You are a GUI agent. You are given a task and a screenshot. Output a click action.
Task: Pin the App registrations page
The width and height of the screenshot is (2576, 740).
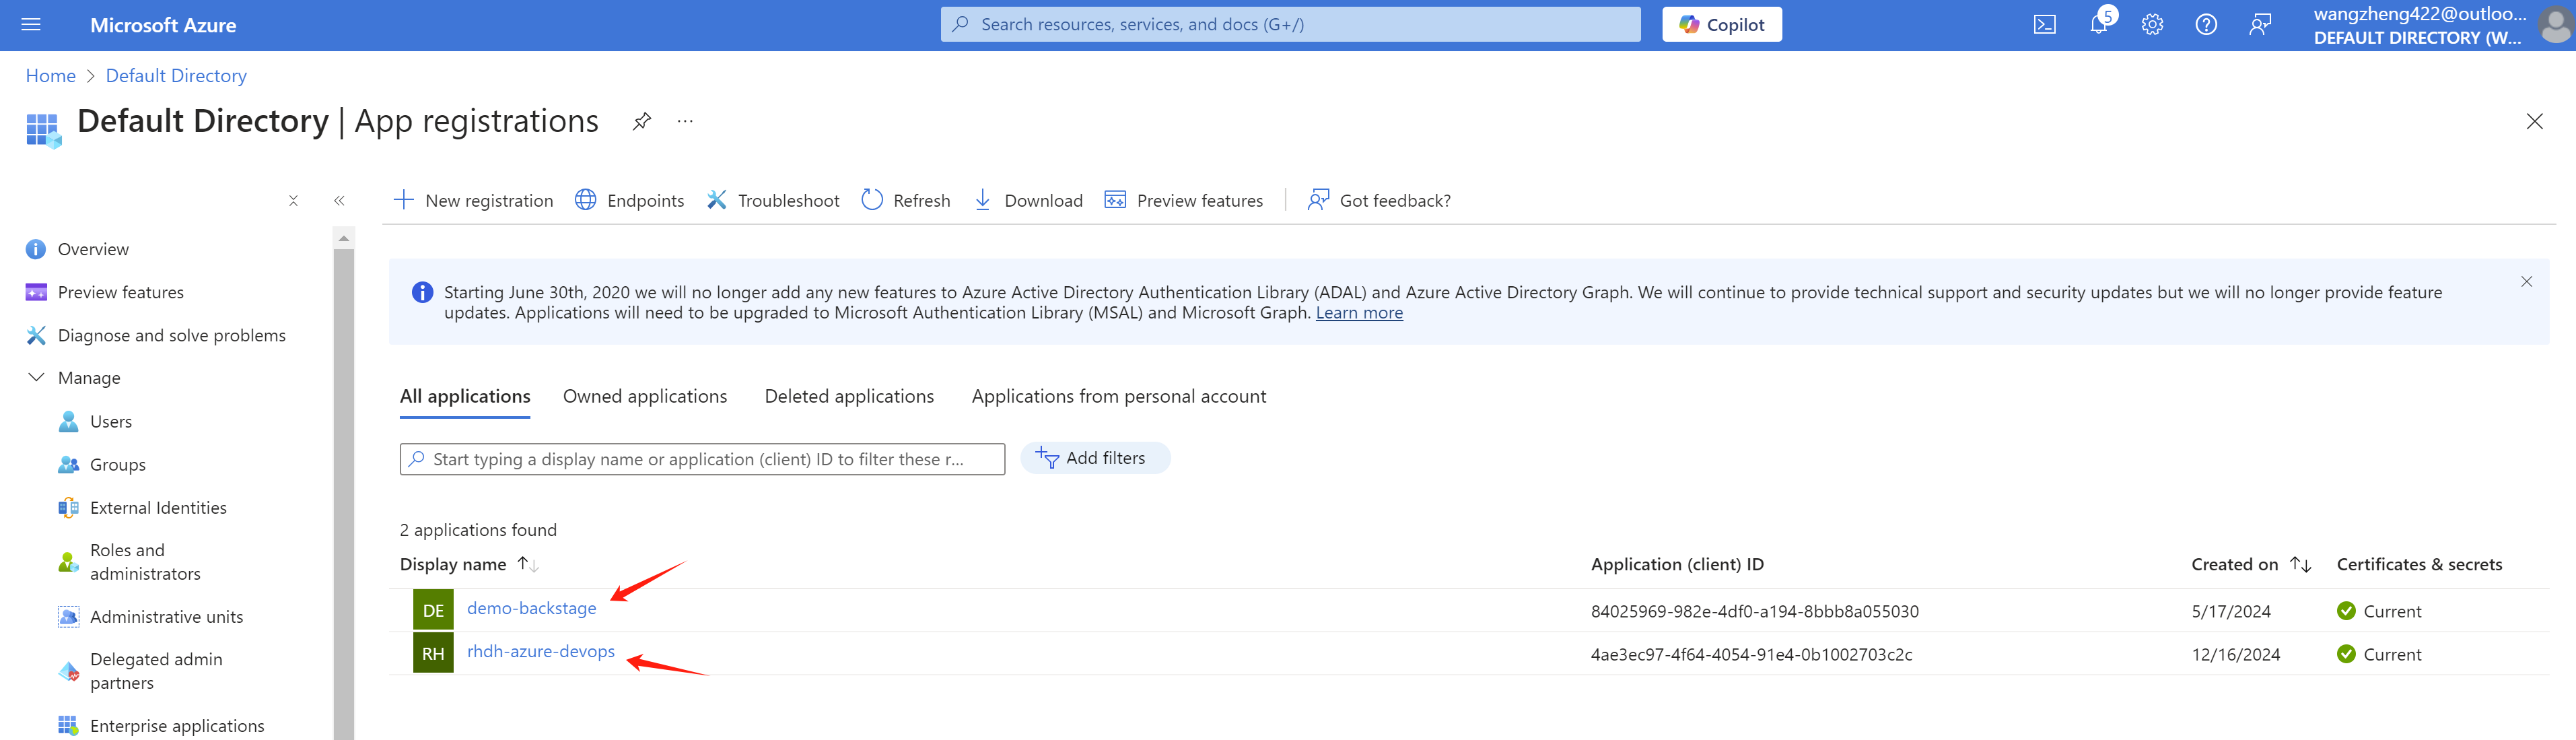(642, 121)
